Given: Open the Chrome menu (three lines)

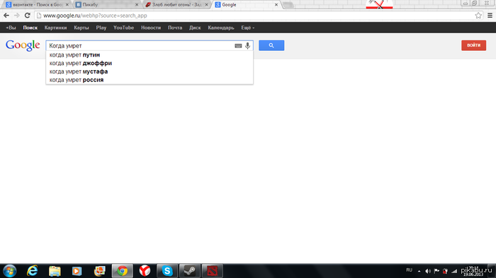Looking at the screenshot, I should [x=490, y=16].
